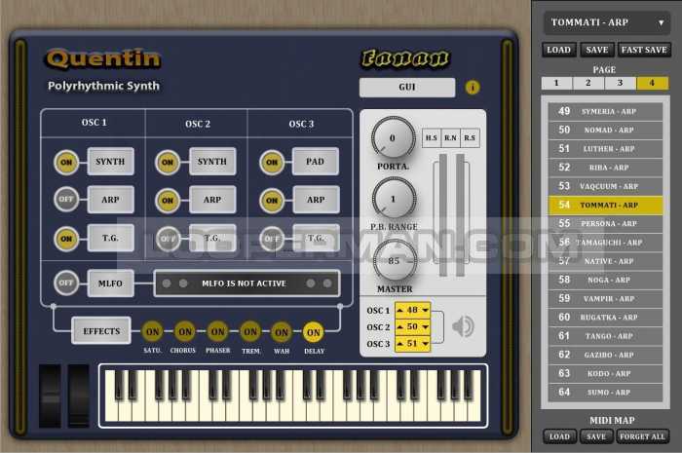Click the MASTER volume knob
The image size is (682, 453).
click(x=395, y=260)
